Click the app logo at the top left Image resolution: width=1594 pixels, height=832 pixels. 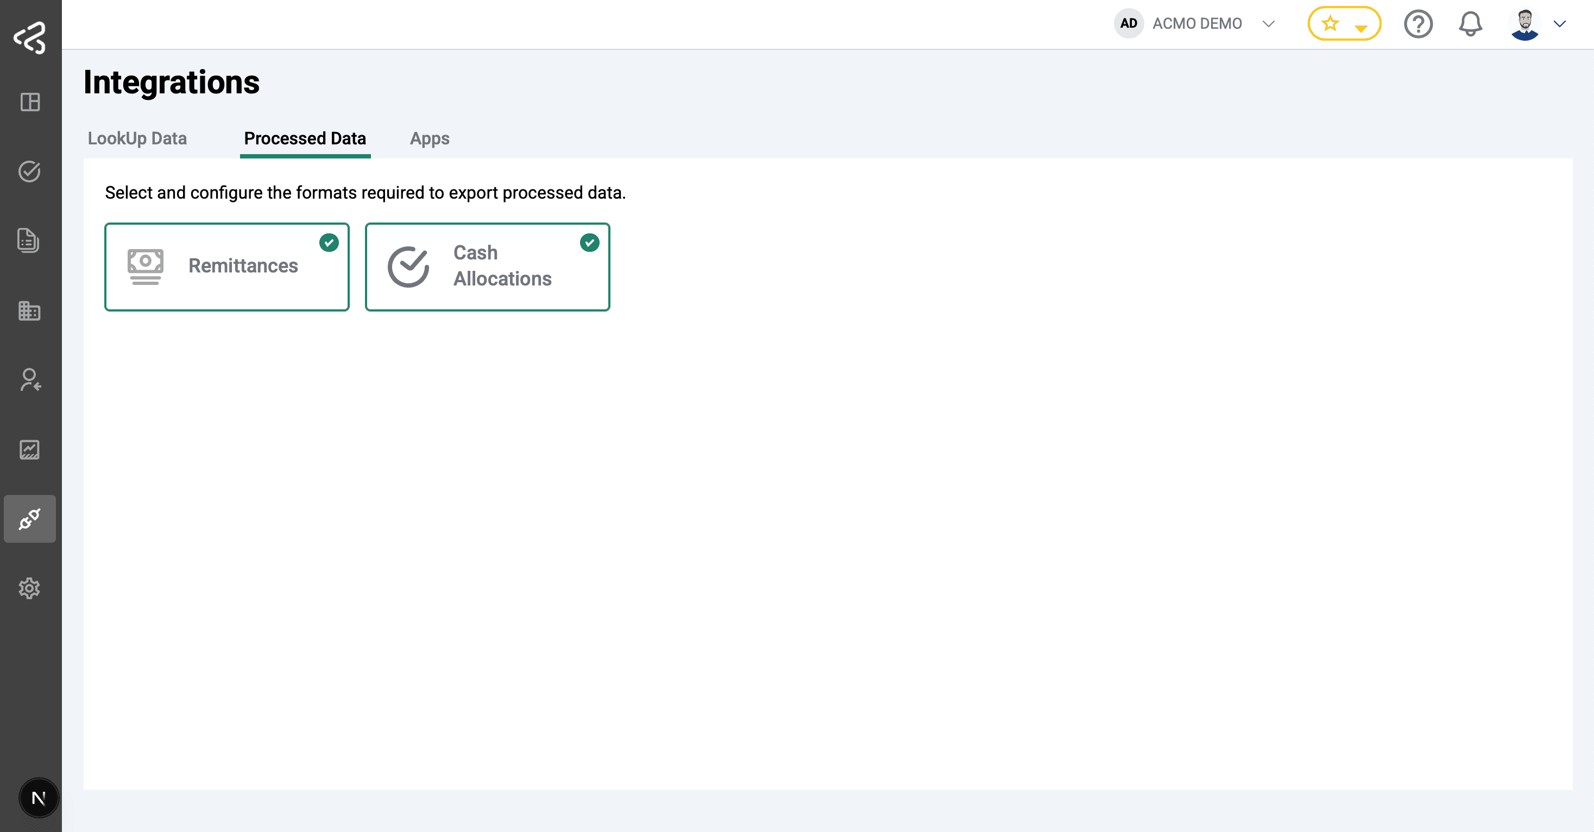29,38
